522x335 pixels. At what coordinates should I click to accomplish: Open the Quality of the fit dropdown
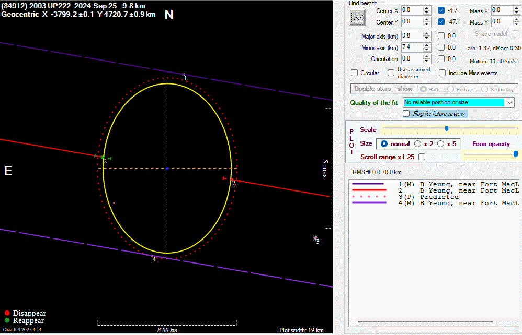coord(510,103)
